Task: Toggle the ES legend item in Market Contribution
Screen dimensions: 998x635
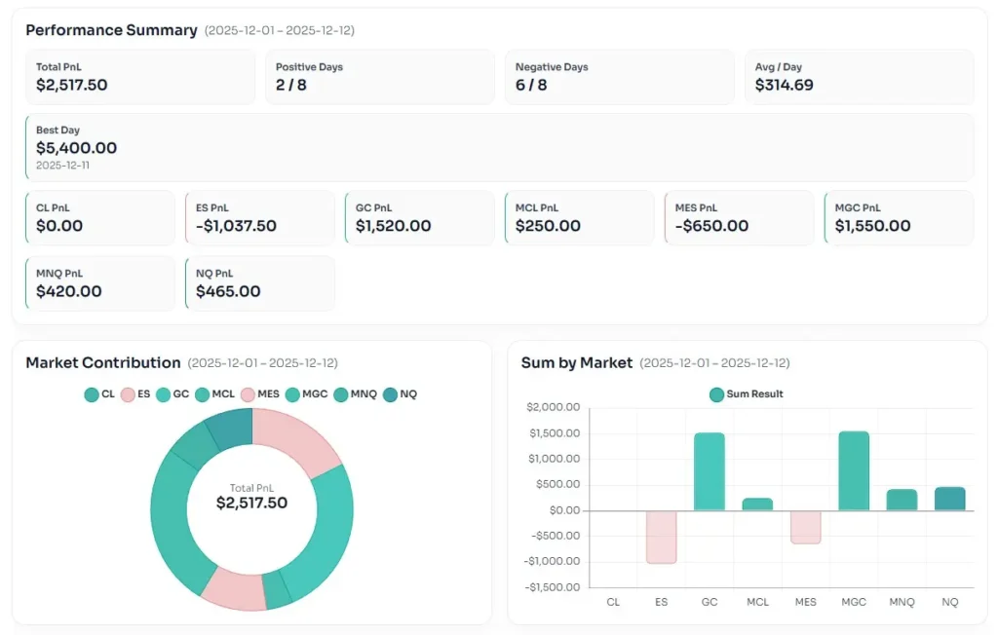Action: (x=128, y=394)
